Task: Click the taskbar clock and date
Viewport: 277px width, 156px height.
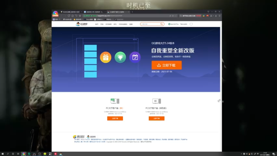Action: (265, 154)
